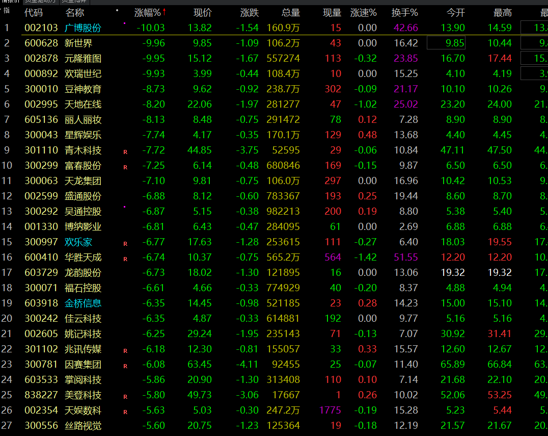Click the R marker next to 欢乐家

click(x=125, y=243)
